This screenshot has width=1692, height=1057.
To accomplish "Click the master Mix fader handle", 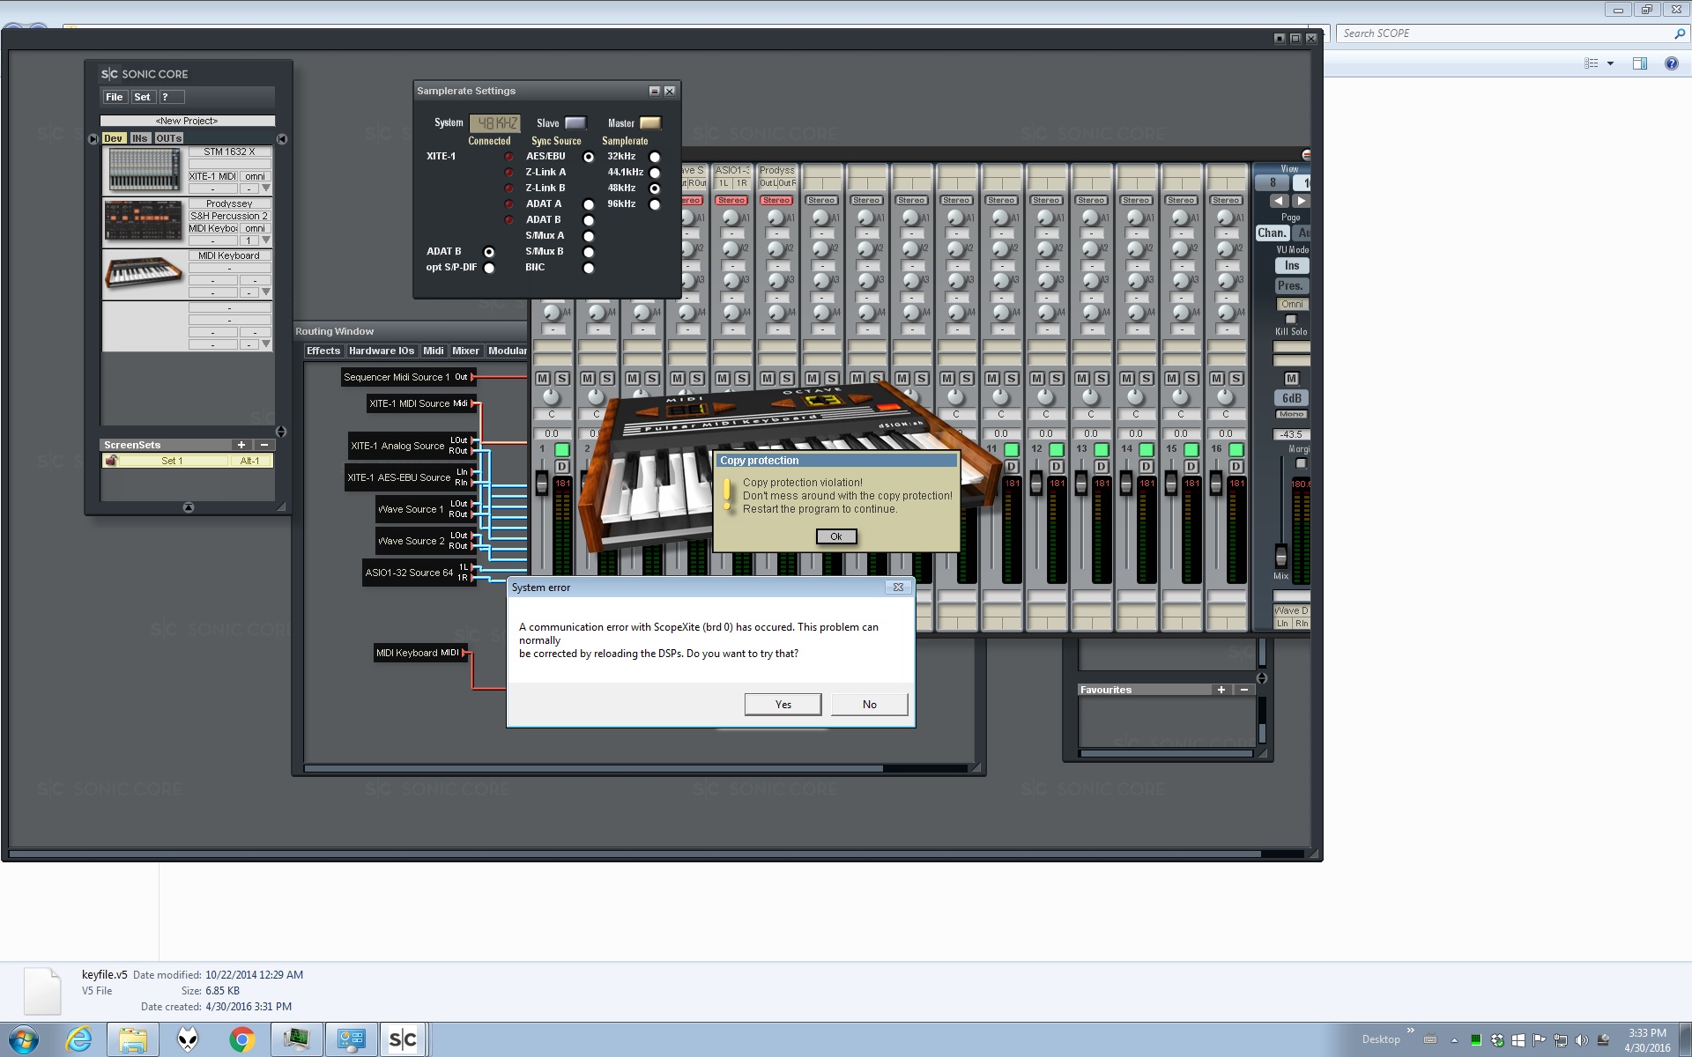I will point(1280,556).
